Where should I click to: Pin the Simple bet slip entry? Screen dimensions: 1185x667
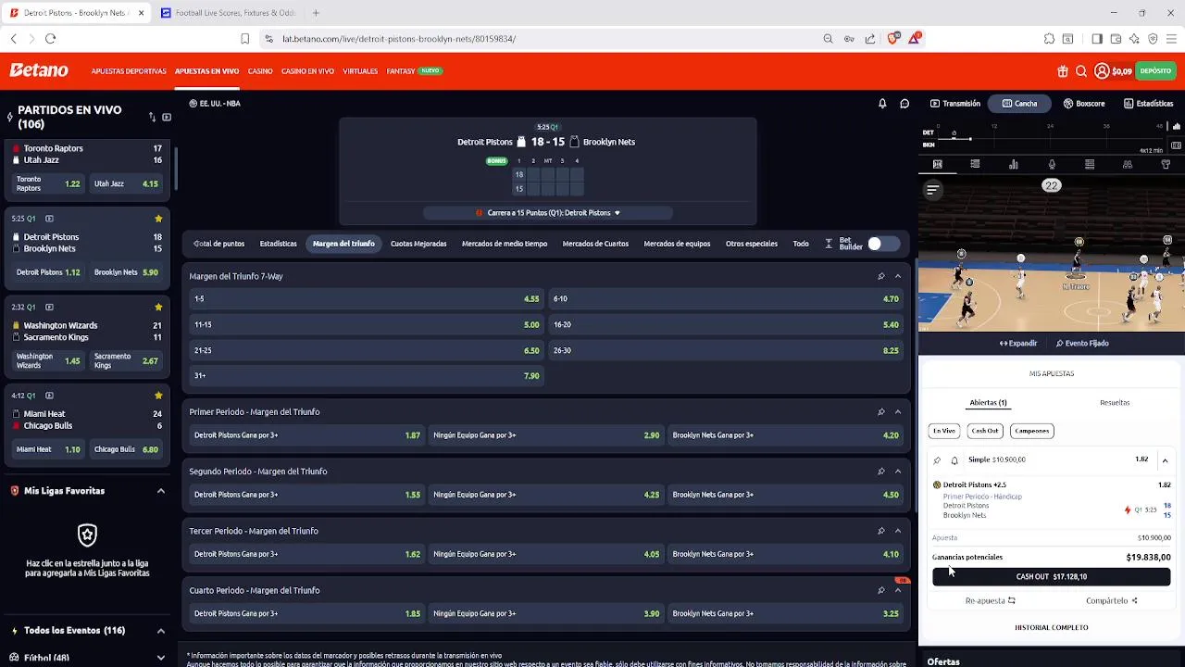coord(937,460)
